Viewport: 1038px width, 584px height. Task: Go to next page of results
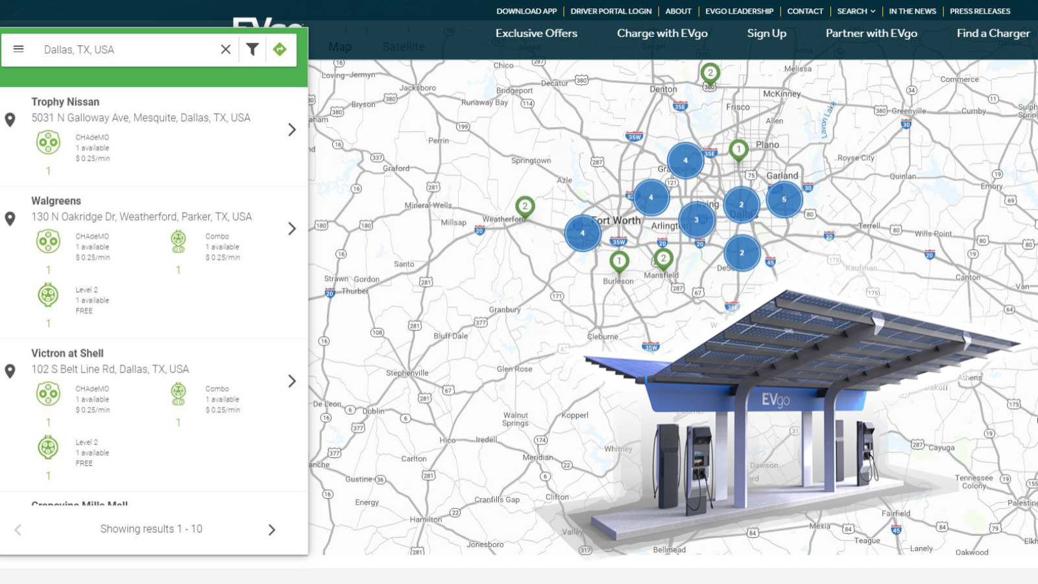tap(272, 529)
